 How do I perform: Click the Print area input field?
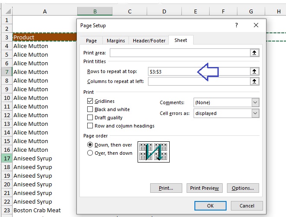point(180,53)
